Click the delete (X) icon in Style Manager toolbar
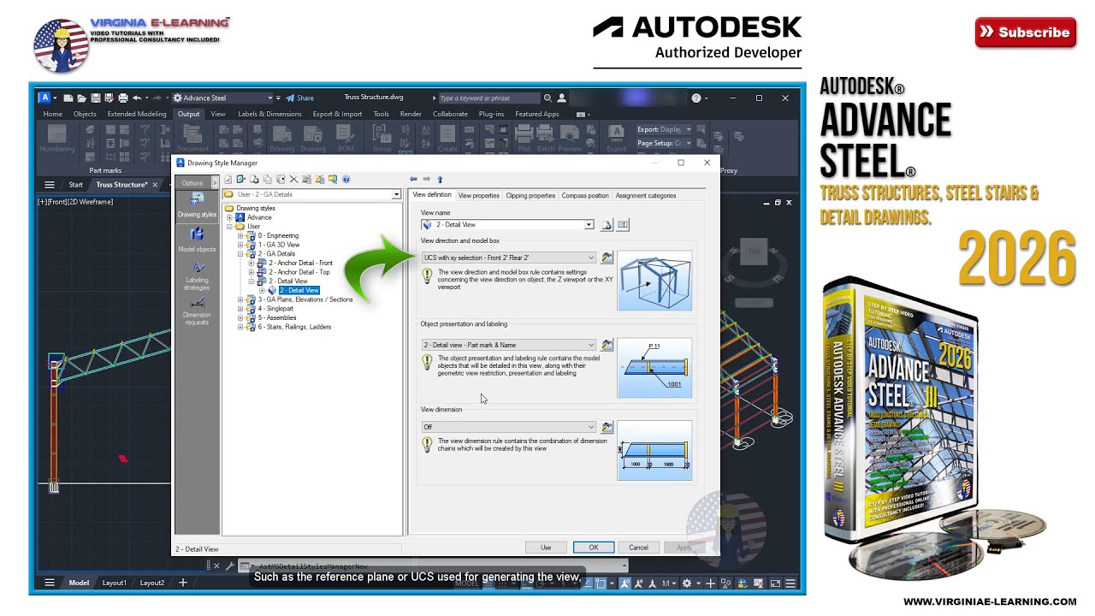Screen dimensions: 1095x616 tap(293, 180)
